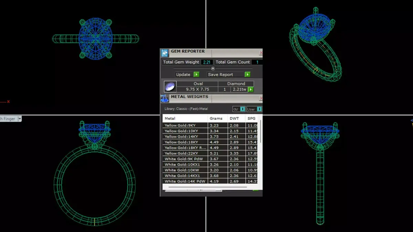Screen dimensions: 413x232
Task: Toggle the GV indicator button
Action: [239, 109]
